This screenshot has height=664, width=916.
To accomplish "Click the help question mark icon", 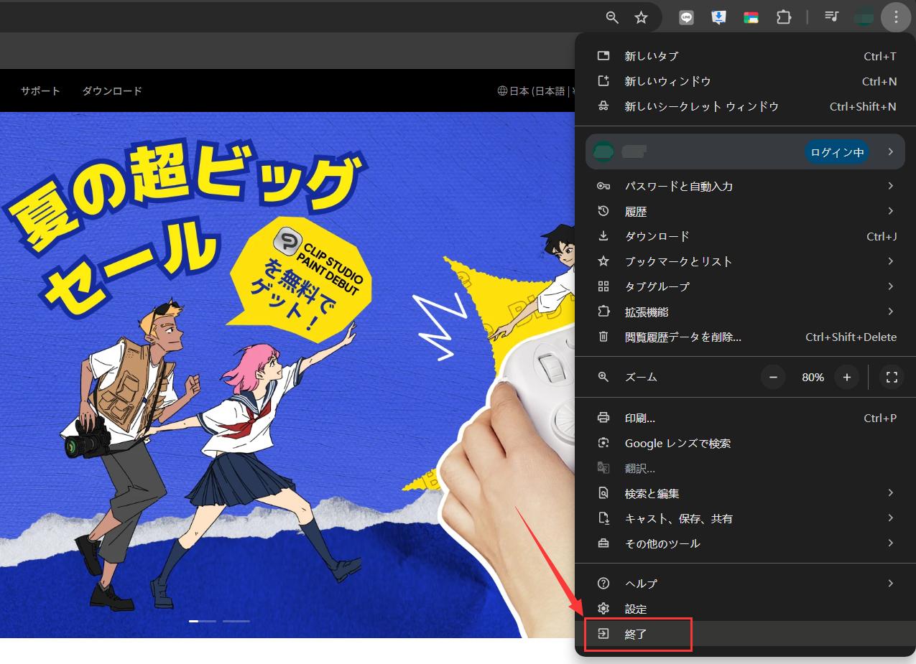I will (603, 584).
